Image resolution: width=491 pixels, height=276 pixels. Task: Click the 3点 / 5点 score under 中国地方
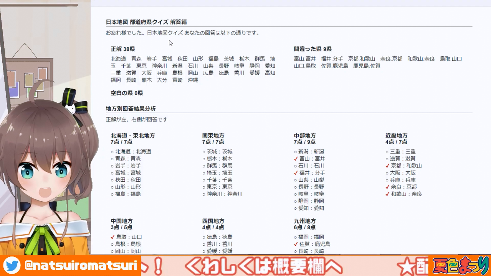point(122,228)
